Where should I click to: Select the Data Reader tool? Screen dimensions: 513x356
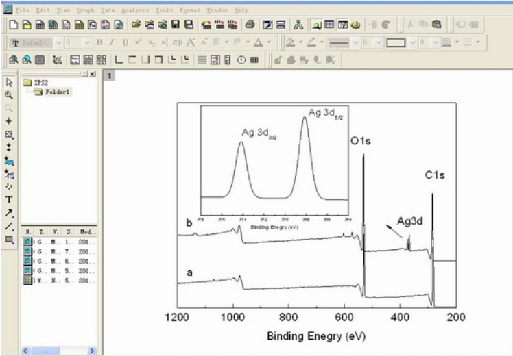[x=9, y=134]
